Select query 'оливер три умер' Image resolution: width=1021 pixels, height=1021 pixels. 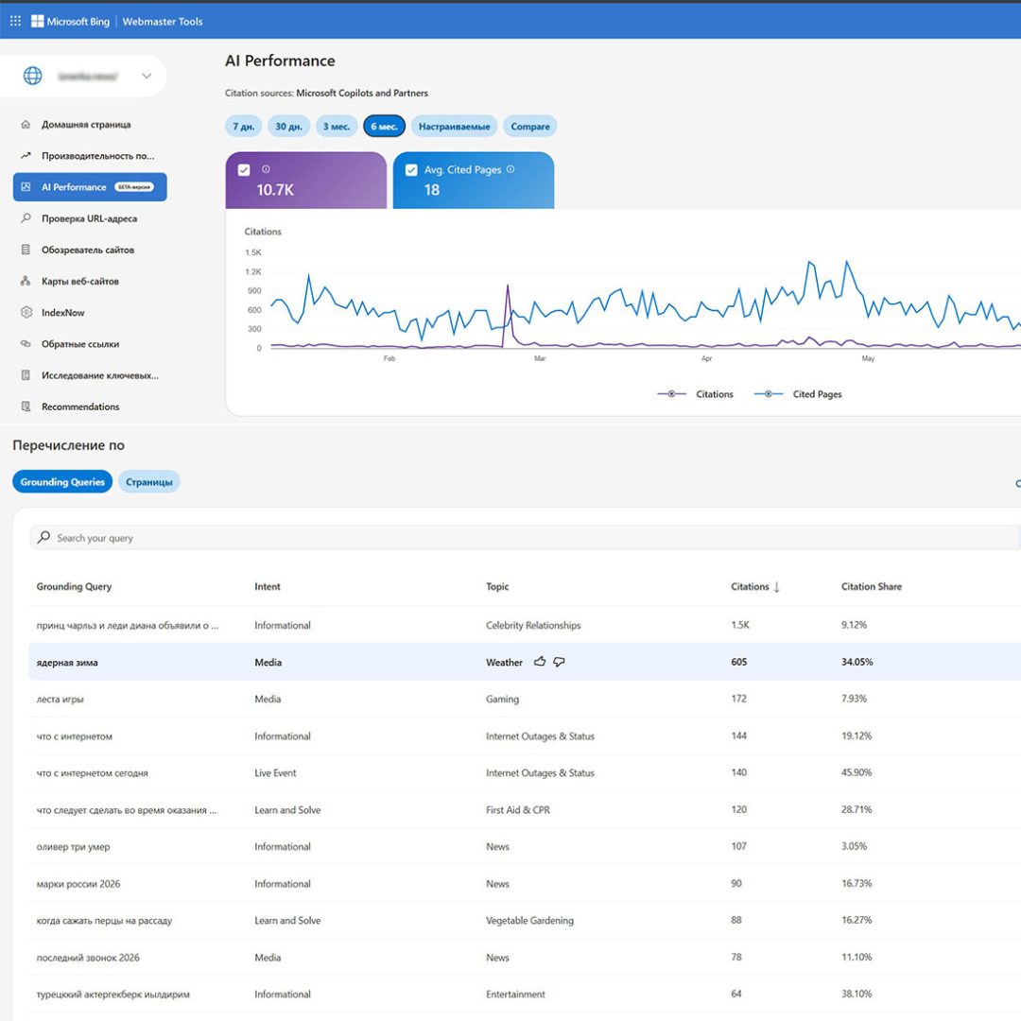tap(73, 846)
